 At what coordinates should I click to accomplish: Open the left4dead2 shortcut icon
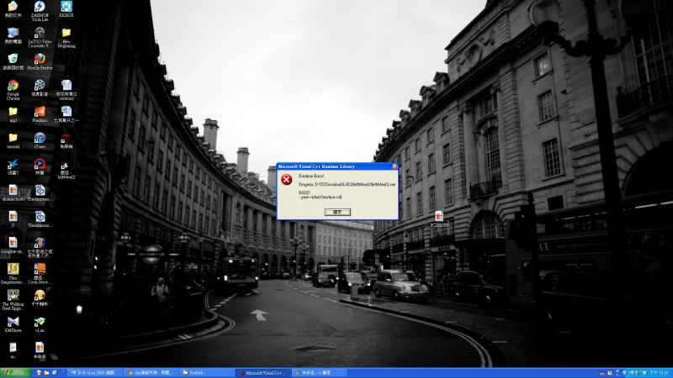point(66,171)
